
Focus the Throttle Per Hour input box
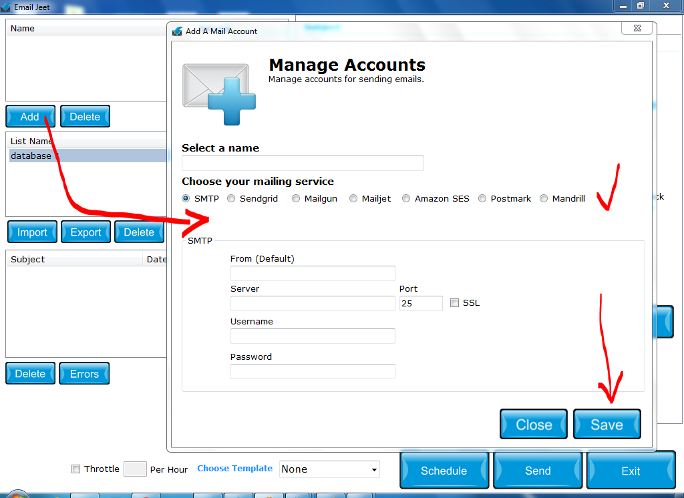coord(135,469)
